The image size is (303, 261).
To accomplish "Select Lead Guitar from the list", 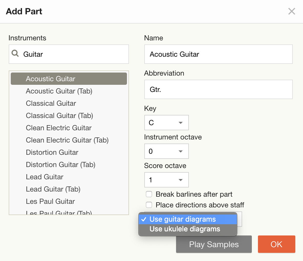I will point(45,177).
